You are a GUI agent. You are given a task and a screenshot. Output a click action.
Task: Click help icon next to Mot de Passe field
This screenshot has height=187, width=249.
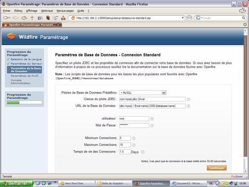point(152,126)
